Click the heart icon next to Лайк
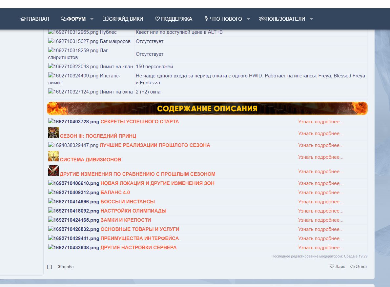The image size is (390, 287). click(x=332, y=267)
